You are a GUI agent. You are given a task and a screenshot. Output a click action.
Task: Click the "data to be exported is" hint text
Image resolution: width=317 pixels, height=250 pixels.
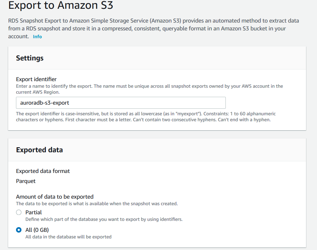click(97, 204)
